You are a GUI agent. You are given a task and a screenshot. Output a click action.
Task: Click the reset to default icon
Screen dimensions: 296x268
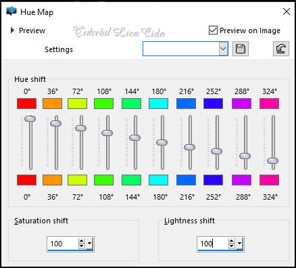281,49
